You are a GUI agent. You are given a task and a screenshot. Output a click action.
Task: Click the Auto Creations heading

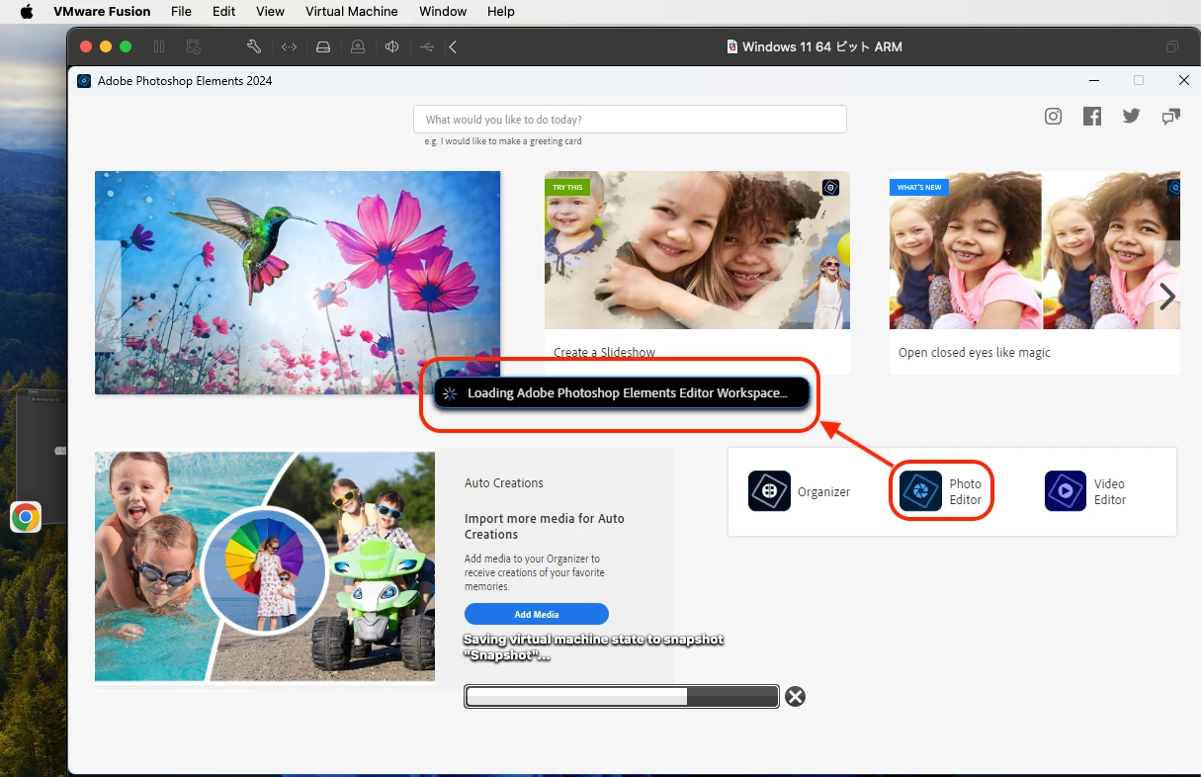(x=504, y=483)
